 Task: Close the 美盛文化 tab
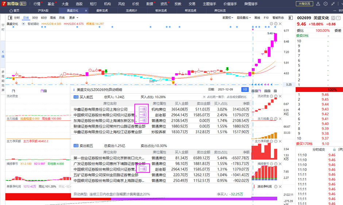[x=86, y=11]
